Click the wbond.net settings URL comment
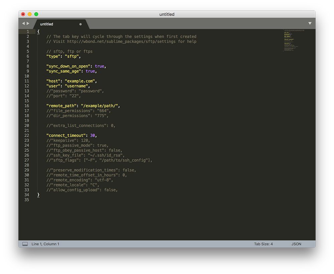The image size is (334, 274). (x=122, y=41)
